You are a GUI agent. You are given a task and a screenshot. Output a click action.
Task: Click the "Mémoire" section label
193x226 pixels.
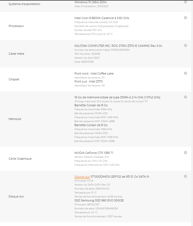point(15,119)
